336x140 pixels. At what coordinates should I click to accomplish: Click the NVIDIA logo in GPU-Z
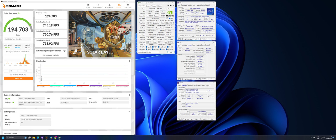point(170,14)
